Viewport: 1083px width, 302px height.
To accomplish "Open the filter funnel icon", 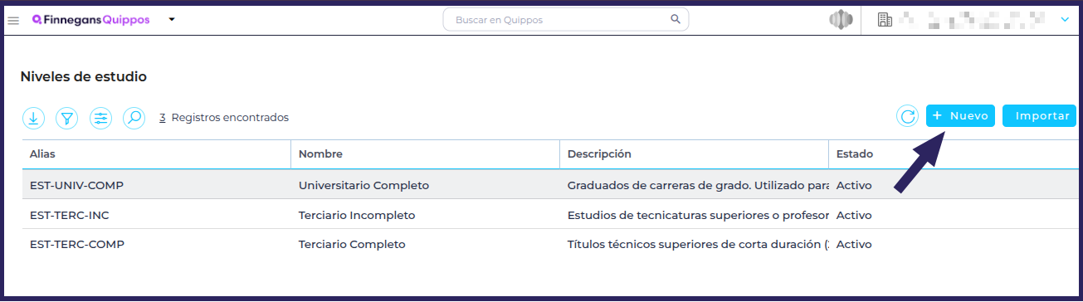I will pos(67,118).
